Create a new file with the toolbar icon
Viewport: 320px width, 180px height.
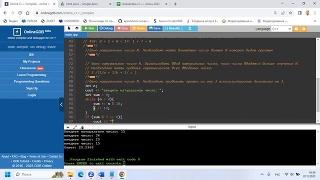[69, 28]
